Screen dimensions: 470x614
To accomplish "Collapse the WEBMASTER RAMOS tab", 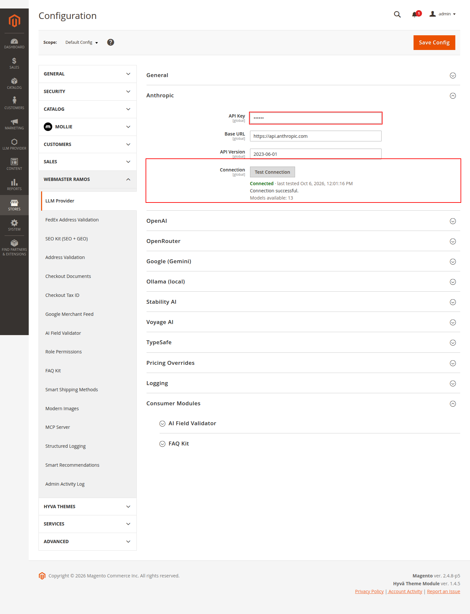I will tap(87, 179).
